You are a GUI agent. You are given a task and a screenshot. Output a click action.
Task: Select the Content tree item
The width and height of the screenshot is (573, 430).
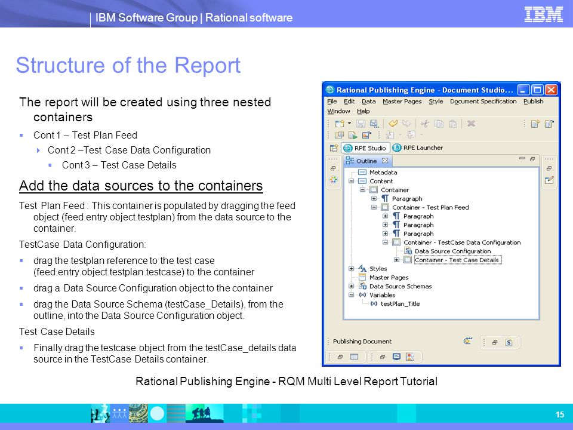click(381, 181)
